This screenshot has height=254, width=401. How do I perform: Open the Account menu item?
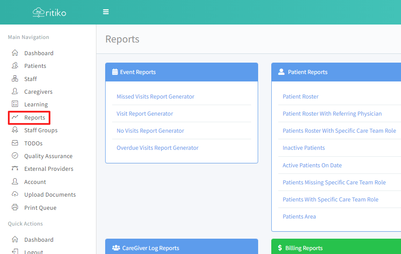35,182
